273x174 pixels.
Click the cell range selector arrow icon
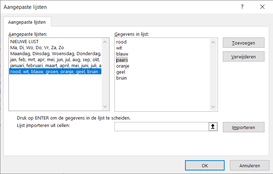coord(213,127)
